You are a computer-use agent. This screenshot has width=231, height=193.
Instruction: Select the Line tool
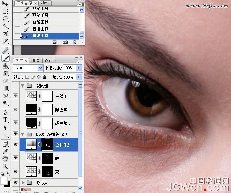(5, 135)
